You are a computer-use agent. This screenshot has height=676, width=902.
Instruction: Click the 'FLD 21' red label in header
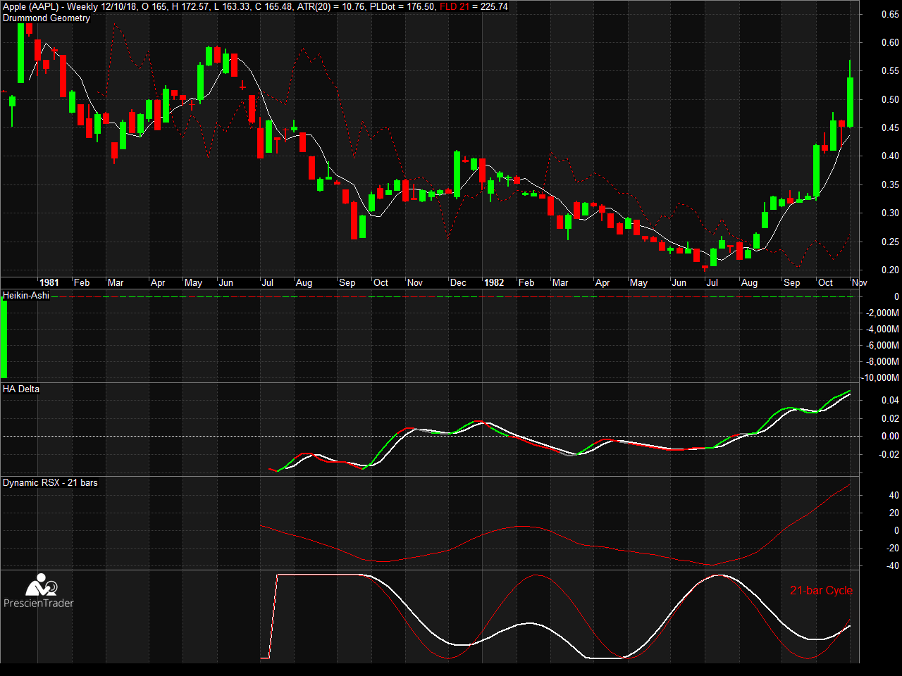[455, 6]
